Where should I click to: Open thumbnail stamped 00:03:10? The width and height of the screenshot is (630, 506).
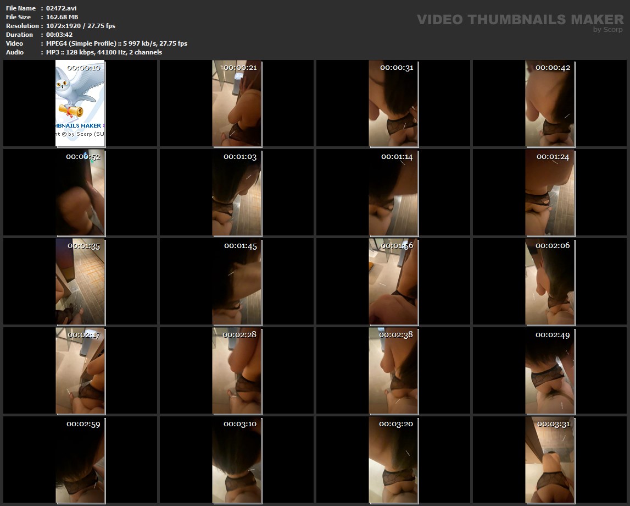[237, 460]
